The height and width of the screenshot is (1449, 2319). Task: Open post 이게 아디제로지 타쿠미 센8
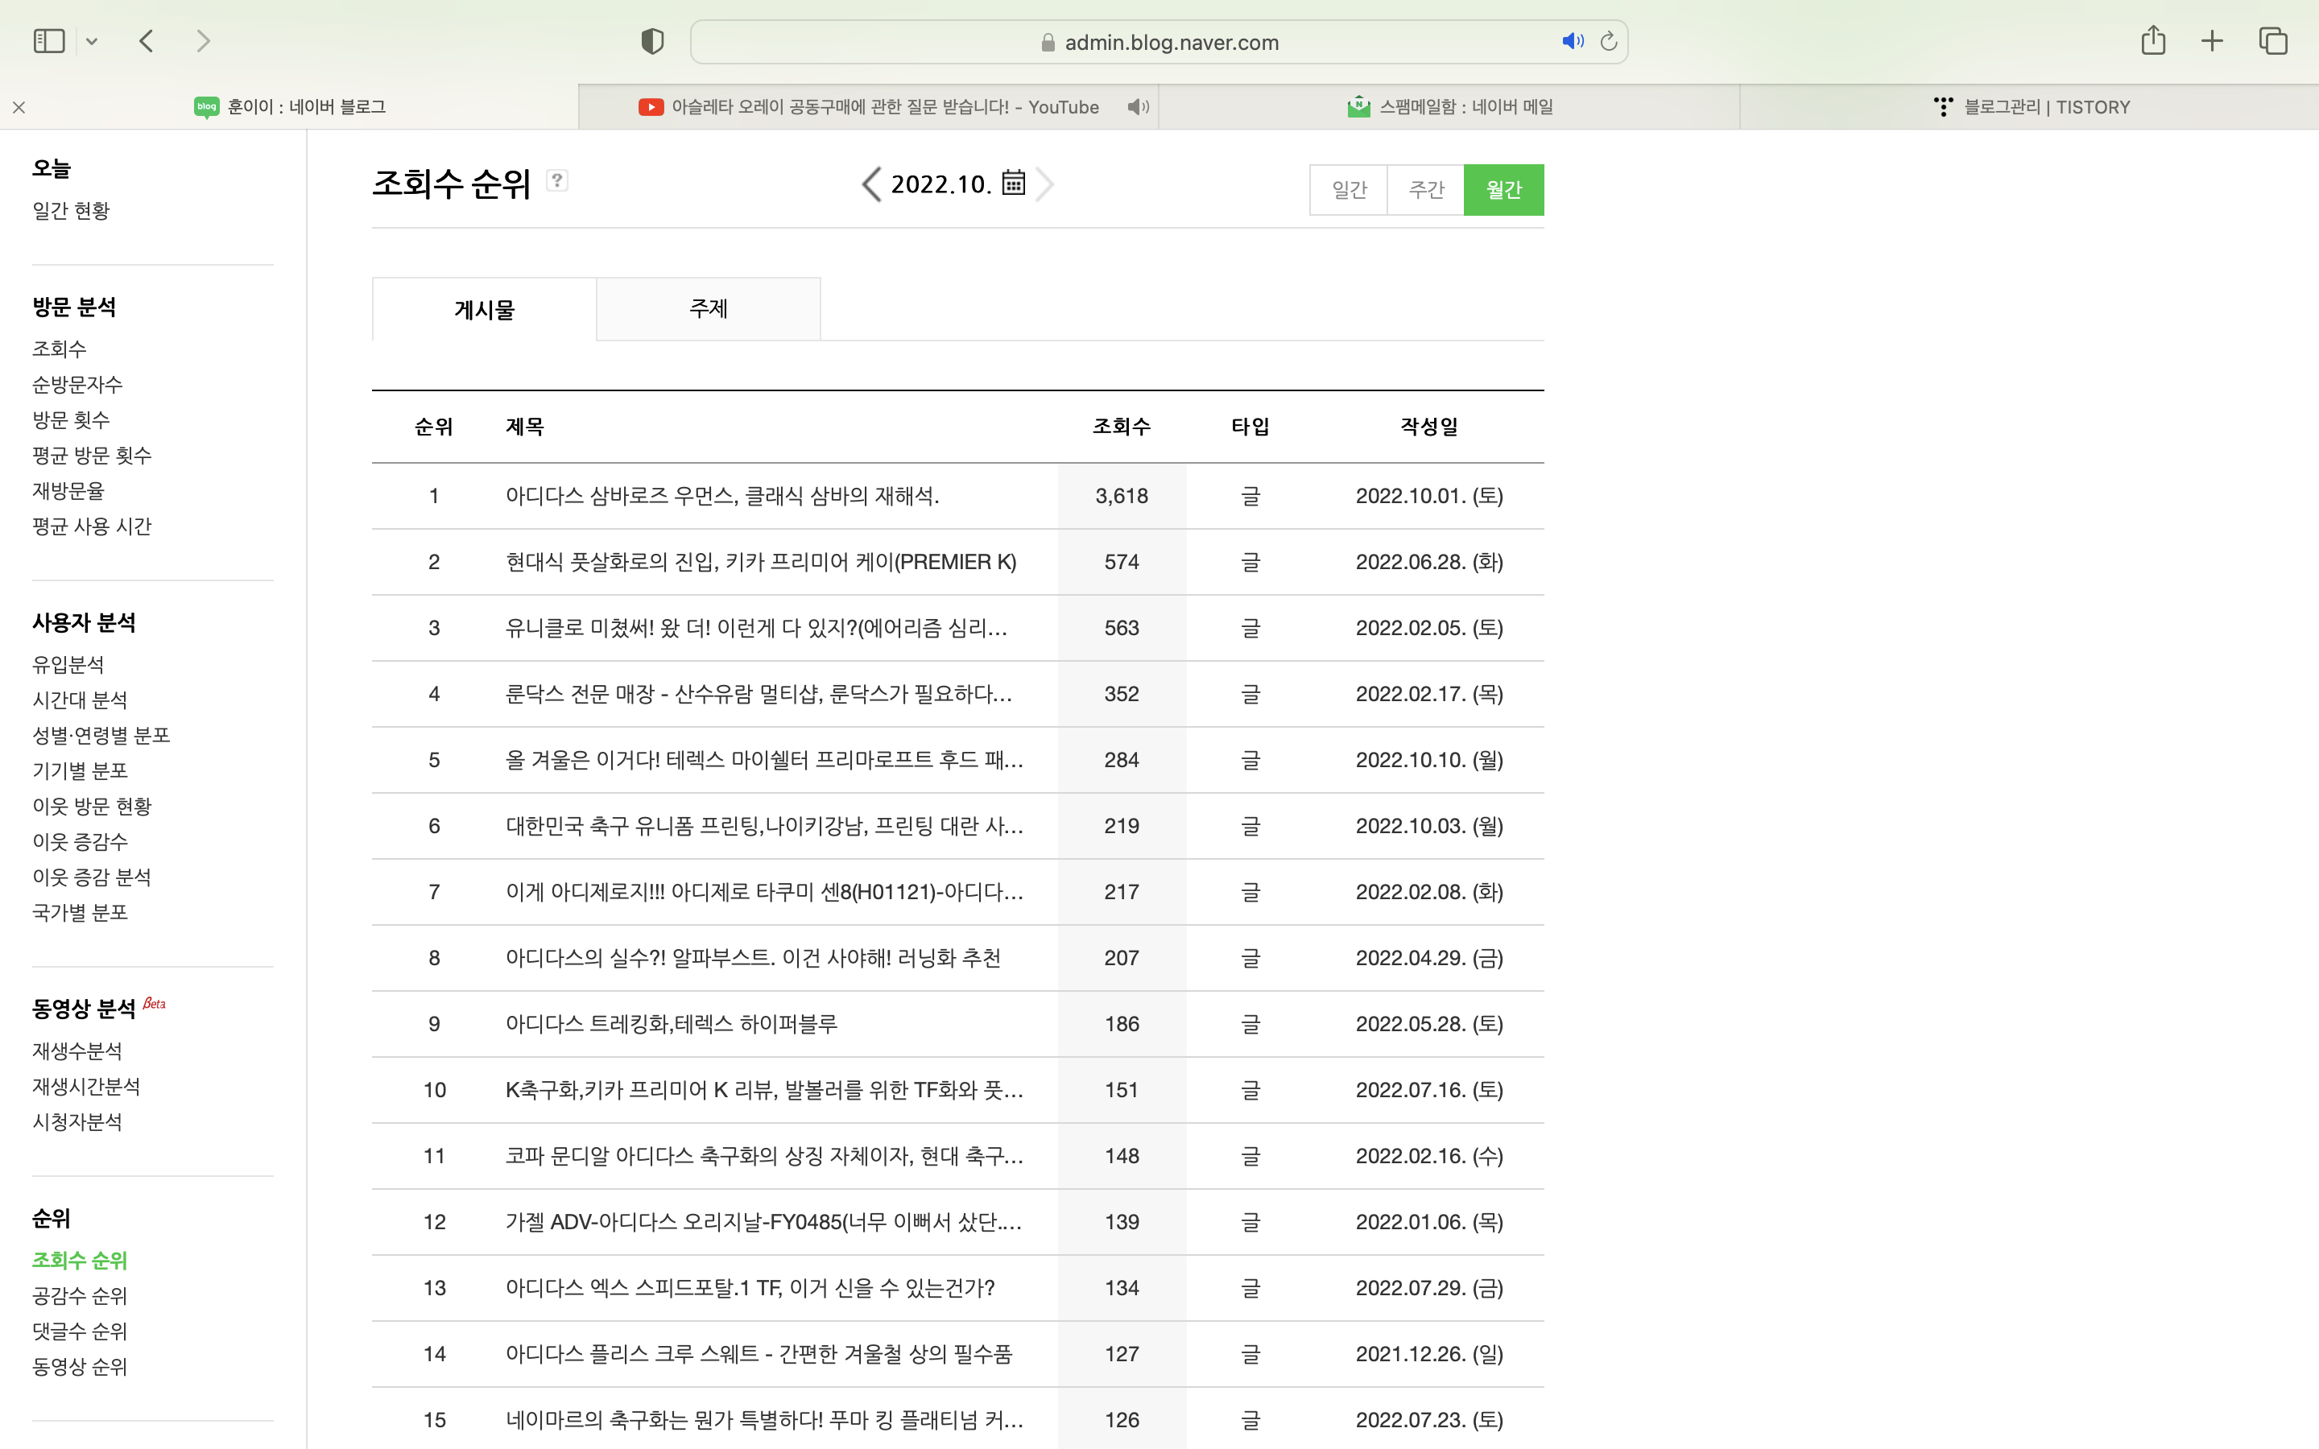tap(765, 892)
